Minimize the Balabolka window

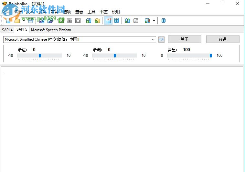click(208, 4)
